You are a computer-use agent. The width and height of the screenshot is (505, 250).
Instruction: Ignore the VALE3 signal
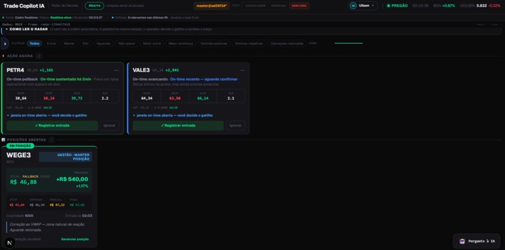click(236, 126)
